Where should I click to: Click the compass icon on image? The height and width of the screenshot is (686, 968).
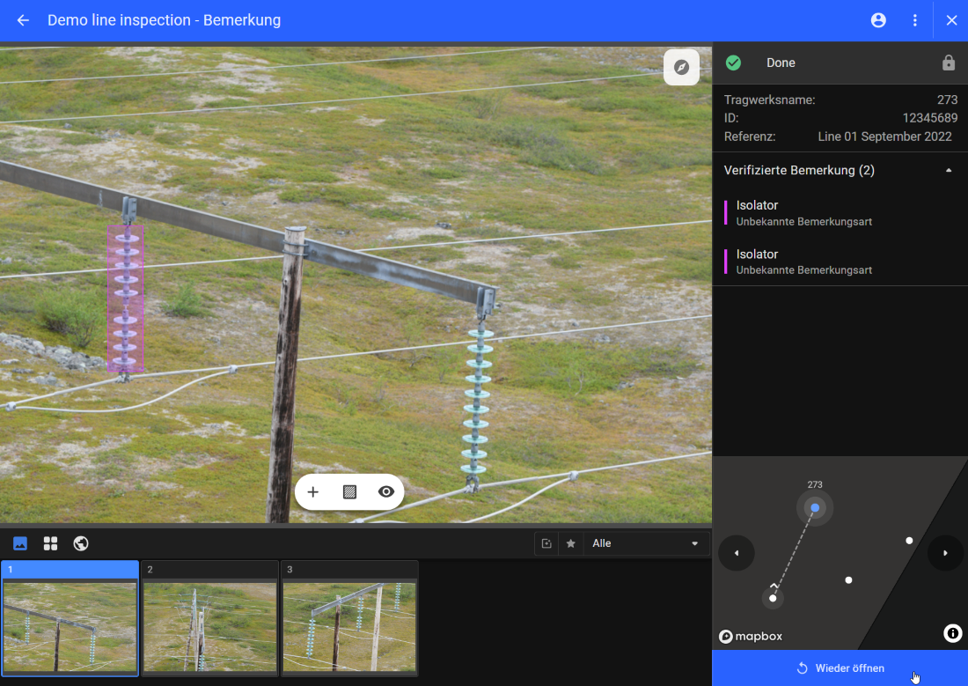[681, 67]
